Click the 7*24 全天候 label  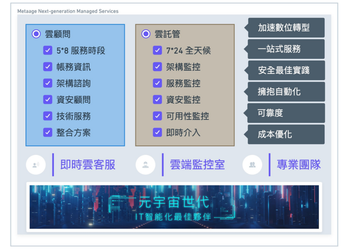coord(188,51)
